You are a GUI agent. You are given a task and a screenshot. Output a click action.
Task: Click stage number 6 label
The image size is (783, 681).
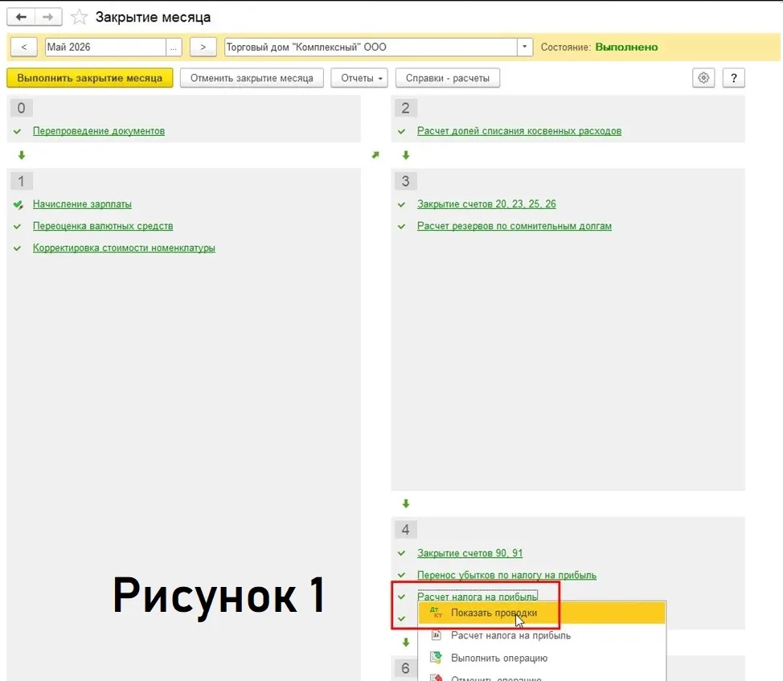coord(405,668)
